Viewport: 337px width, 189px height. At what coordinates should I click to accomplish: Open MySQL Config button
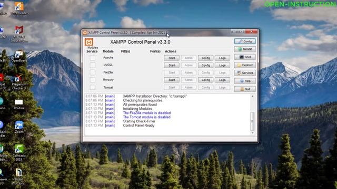coord(205,65)
